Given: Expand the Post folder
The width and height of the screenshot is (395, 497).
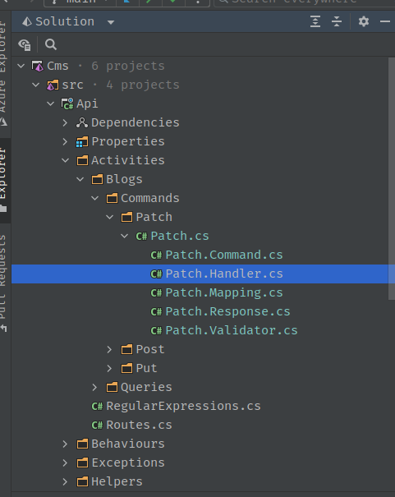Looking at the screenshot, I should coord(109,349).
